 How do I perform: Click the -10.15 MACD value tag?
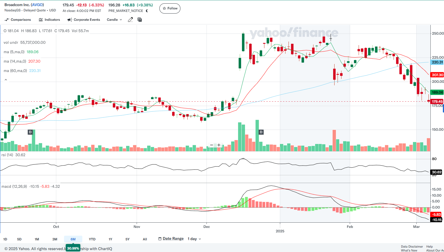437,220
